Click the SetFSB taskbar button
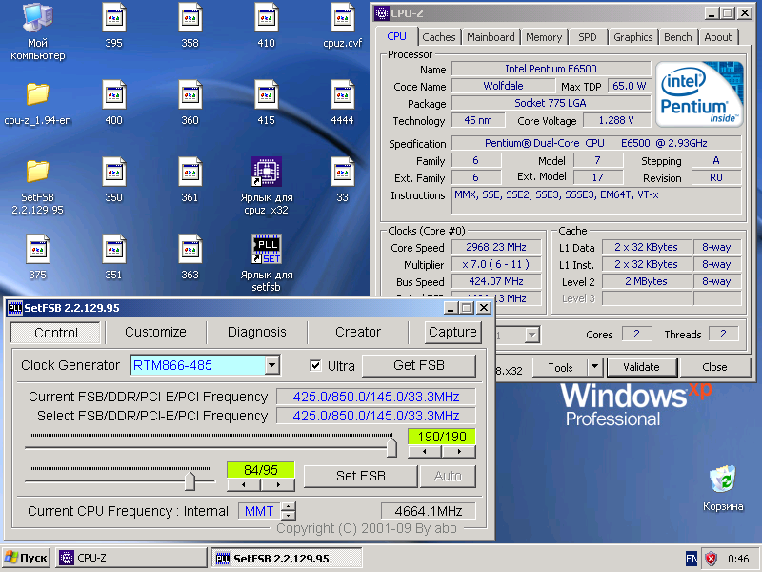 287,558
